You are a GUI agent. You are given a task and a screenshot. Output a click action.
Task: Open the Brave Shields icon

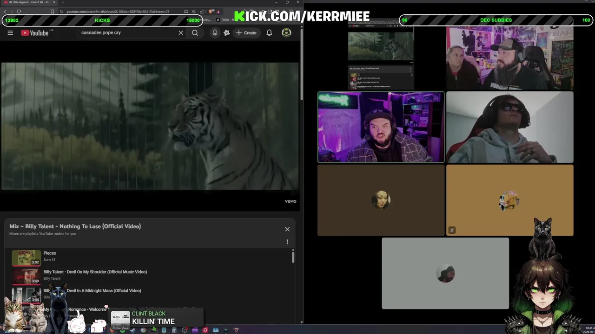211,12
